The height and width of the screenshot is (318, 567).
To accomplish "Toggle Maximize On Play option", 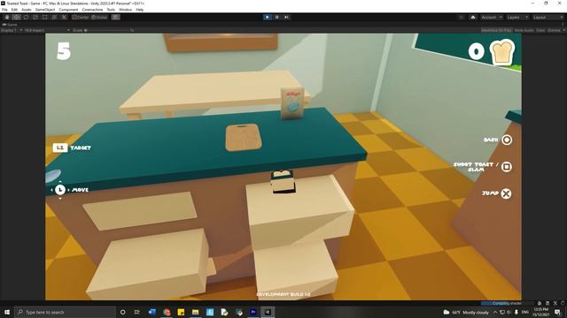I will click(496, 30).
